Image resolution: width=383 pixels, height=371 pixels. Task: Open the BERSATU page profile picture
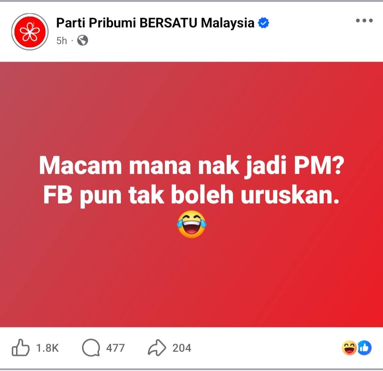pos(30,32)
